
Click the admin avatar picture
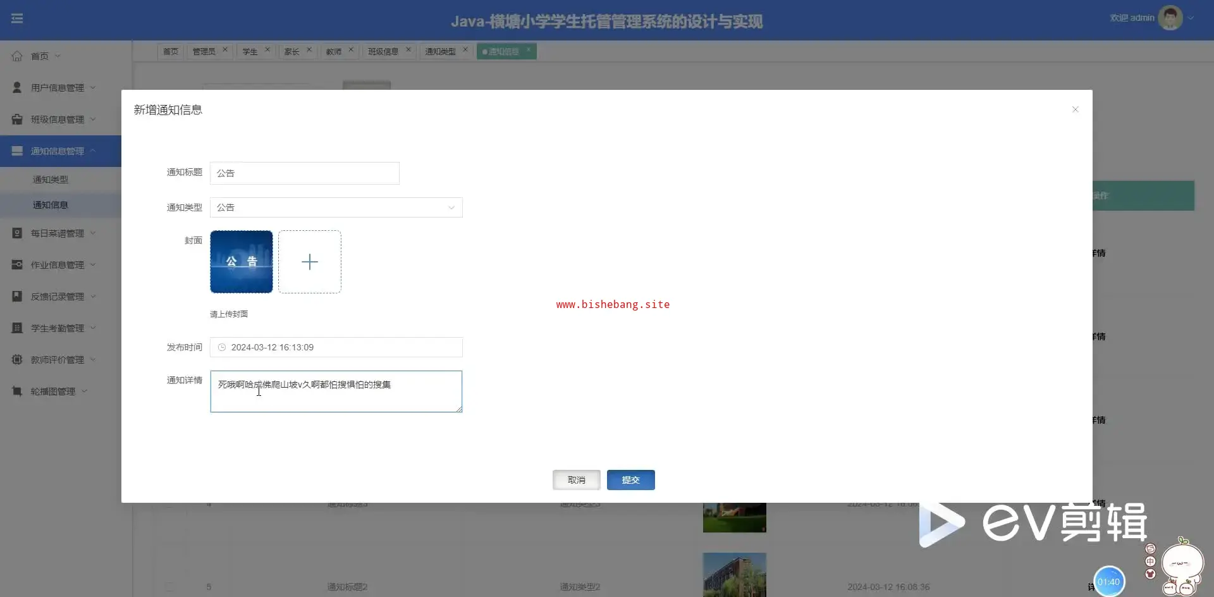(x=1170, y=18)
